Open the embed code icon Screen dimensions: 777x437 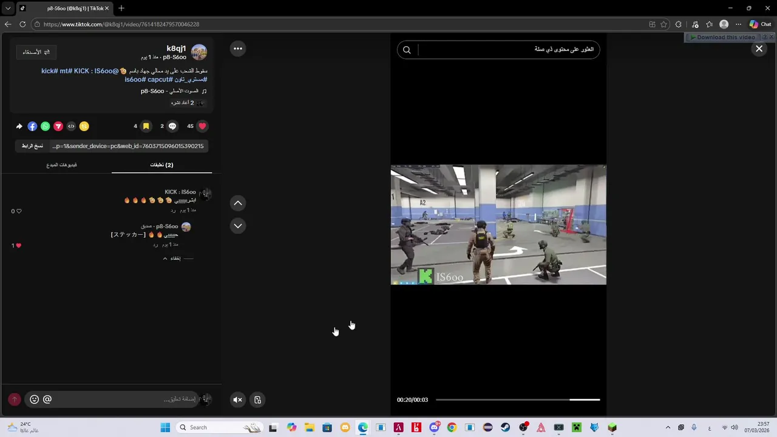click(x=71, y=126)
